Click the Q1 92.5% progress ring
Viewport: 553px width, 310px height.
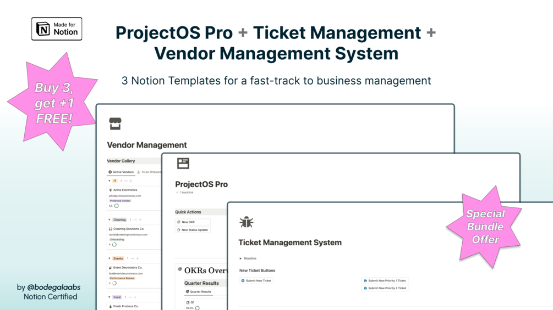tap(197, 308)
